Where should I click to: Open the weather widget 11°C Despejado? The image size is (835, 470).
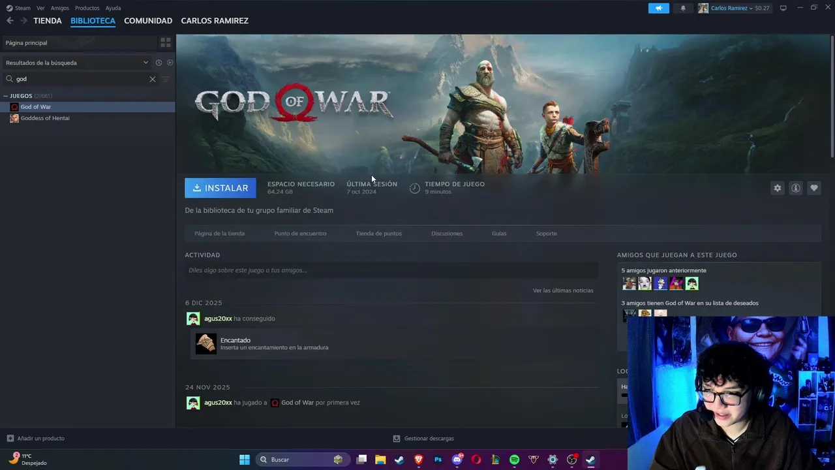[x=27, y=460]
